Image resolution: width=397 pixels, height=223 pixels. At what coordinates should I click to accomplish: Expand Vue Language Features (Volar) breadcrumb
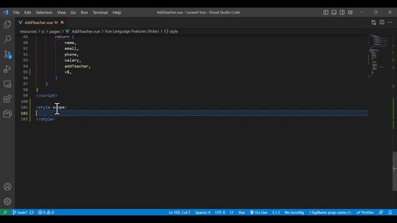point(132,32)
